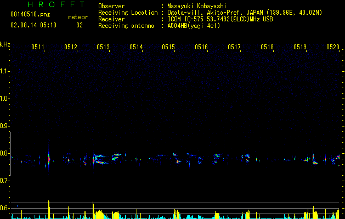Select observer name Masayuki Kobayashi
Image resolution: width=345 pixels, height=219 pixels.
[197, 6]
